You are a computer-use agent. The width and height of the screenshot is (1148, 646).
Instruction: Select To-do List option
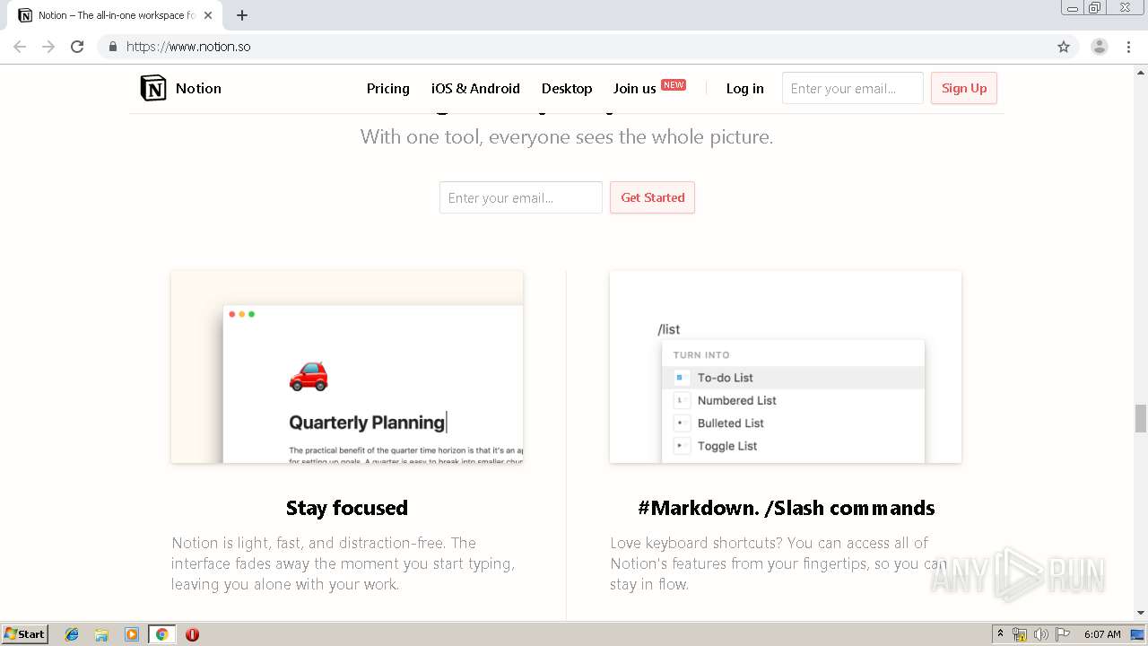[x=793, y=378]
